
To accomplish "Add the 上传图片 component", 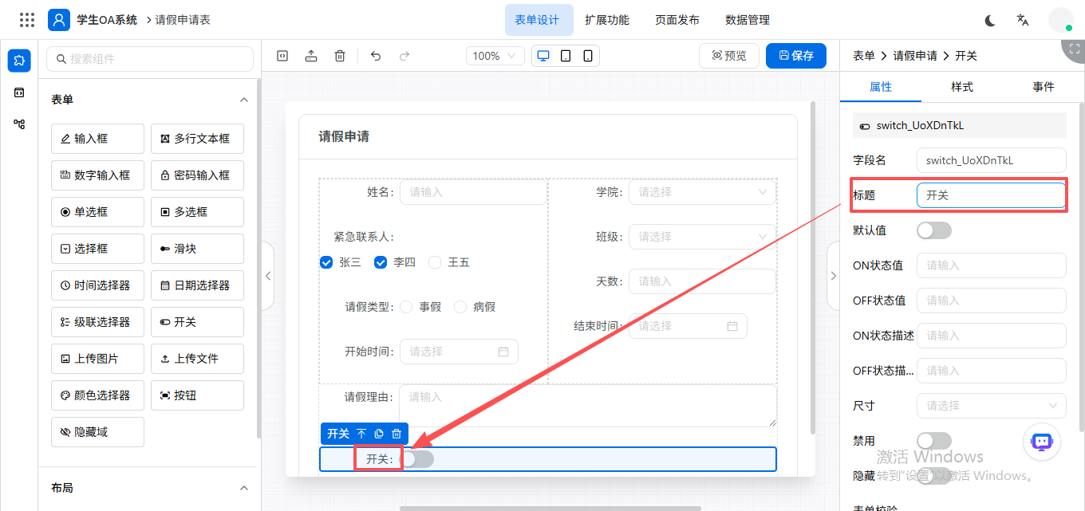I will coord(97,359).
